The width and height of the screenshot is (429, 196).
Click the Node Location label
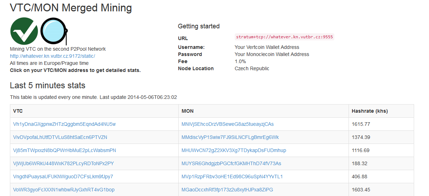coord(196,68)
